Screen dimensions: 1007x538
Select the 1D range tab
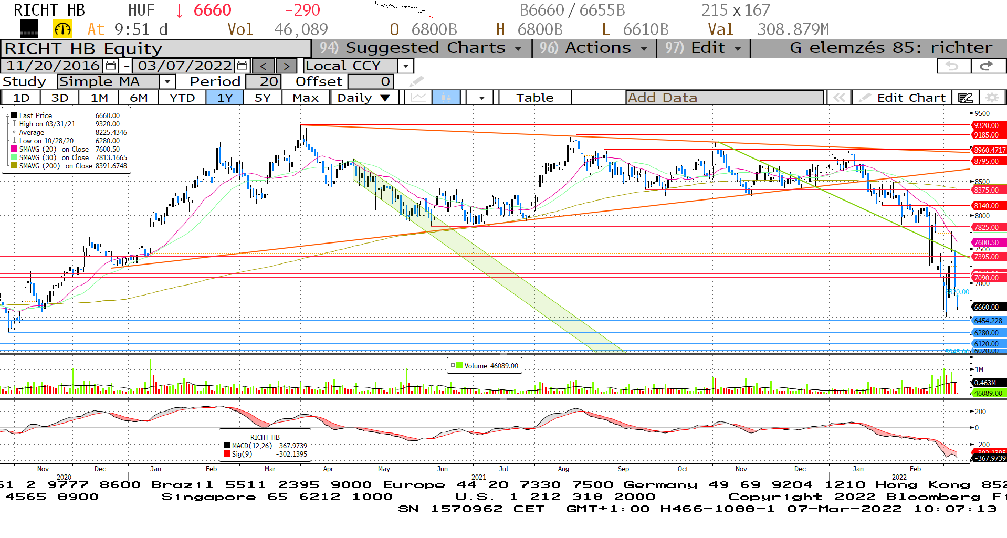click(21, 98)
